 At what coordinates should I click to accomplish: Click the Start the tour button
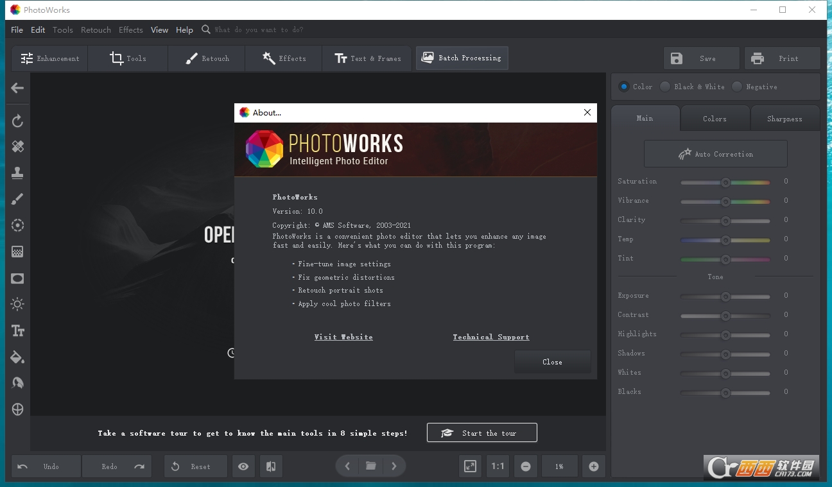pos(482,433)
